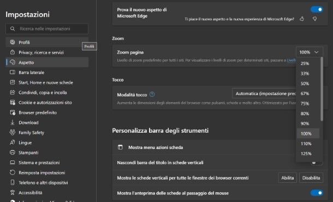The width and height of the screenshot is (333, 202).
Task: Click the Ricerca nelle impostazioni search field
Action: (47, 29)
